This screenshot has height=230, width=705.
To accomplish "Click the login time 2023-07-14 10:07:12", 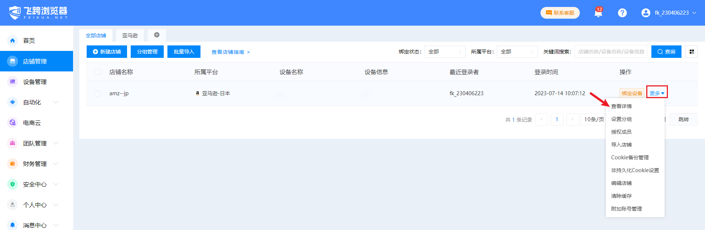I will pos(560,93).
